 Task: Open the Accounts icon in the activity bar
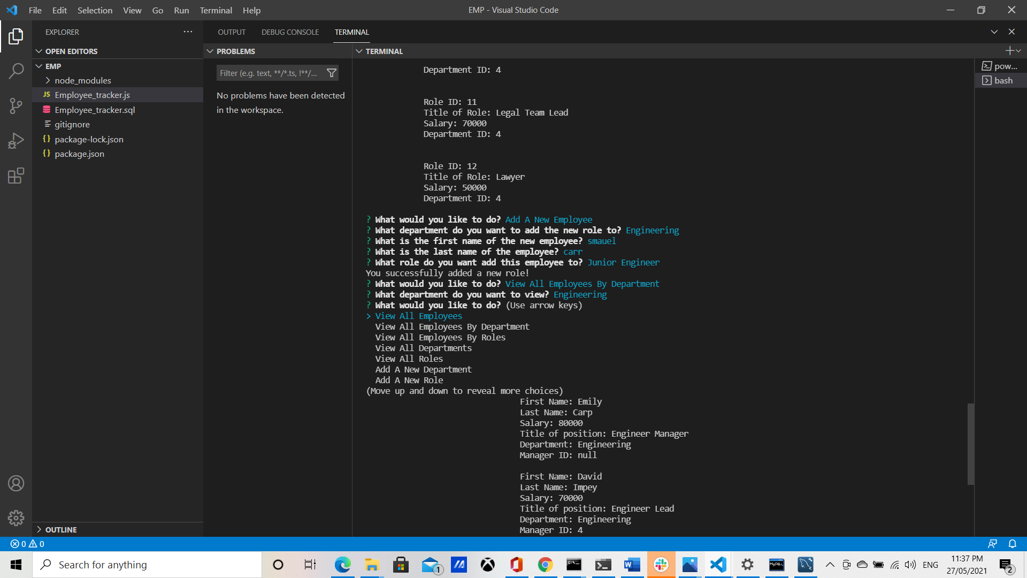(16, 483)
